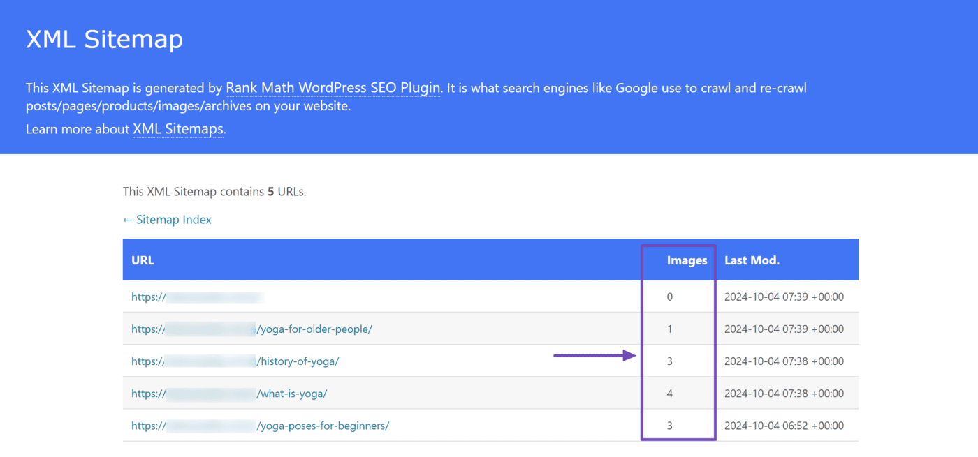
Task: Select image count in yoga-poses-for-beginners row
Action: (670, 426)
